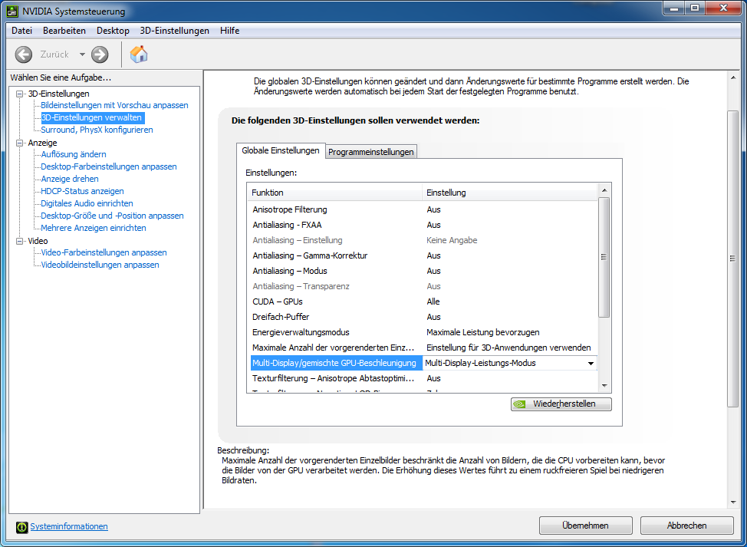The image size is (747, 547).
Task: Select 3D-Einstellungen verwalten in tree
Action: point(92,117)
